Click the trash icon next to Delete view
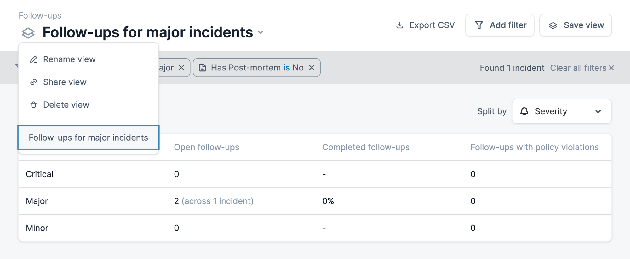Viewport: 630px width, 259px height. point(34,105)
